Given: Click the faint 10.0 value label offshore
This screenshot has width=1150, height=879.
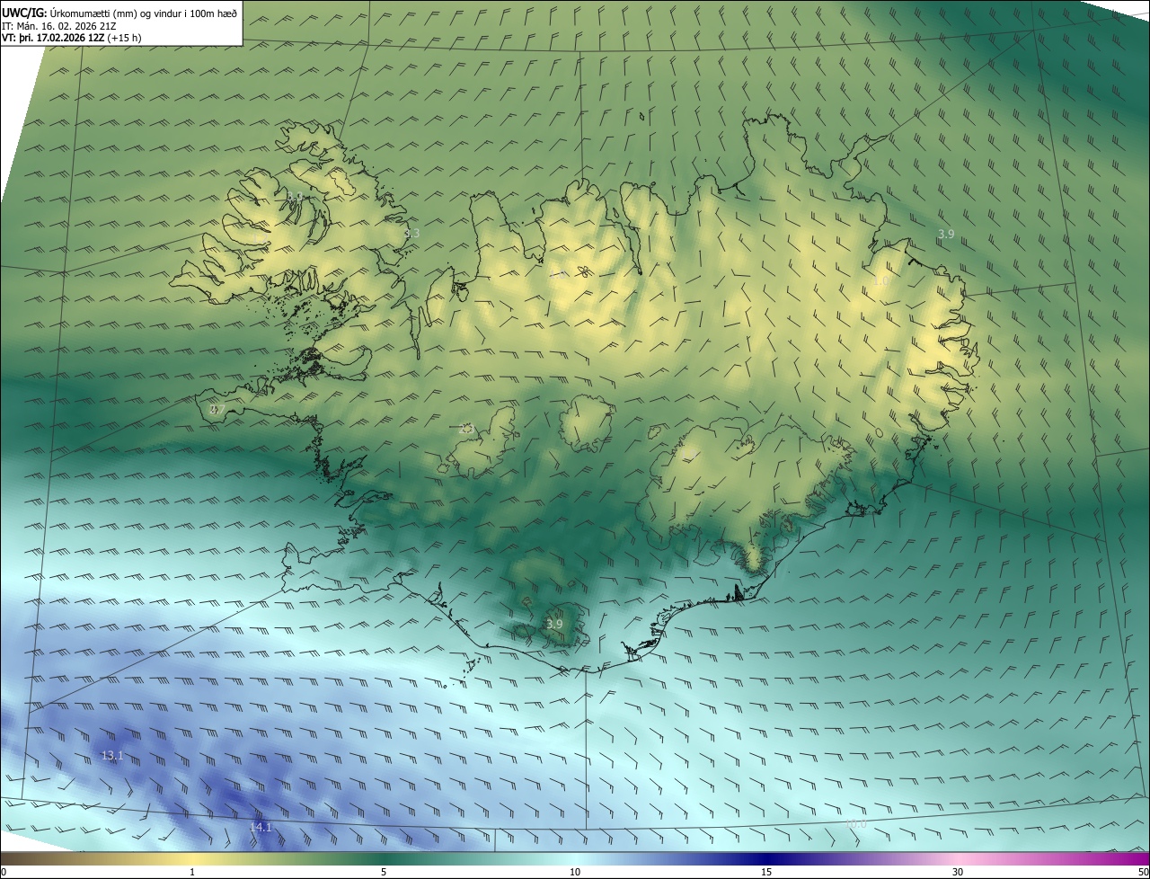Looking at the screenshot, I should pos(856,824).
